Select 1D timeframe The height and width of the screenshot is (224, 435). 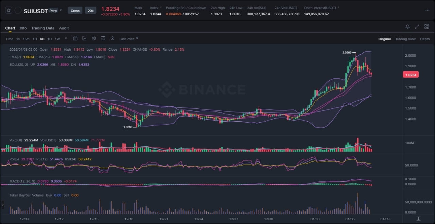pos(50,39)
